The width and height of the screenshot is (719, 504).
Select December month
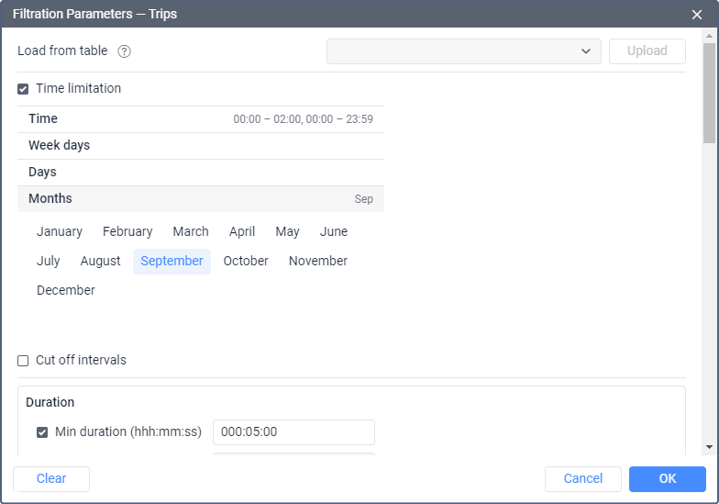pos(66,290)
